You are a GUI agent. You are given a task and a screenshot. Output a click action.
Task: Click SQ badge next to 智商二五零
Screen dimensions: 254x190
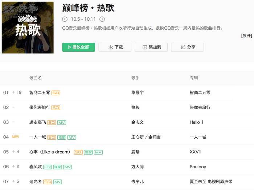point(56,93)
